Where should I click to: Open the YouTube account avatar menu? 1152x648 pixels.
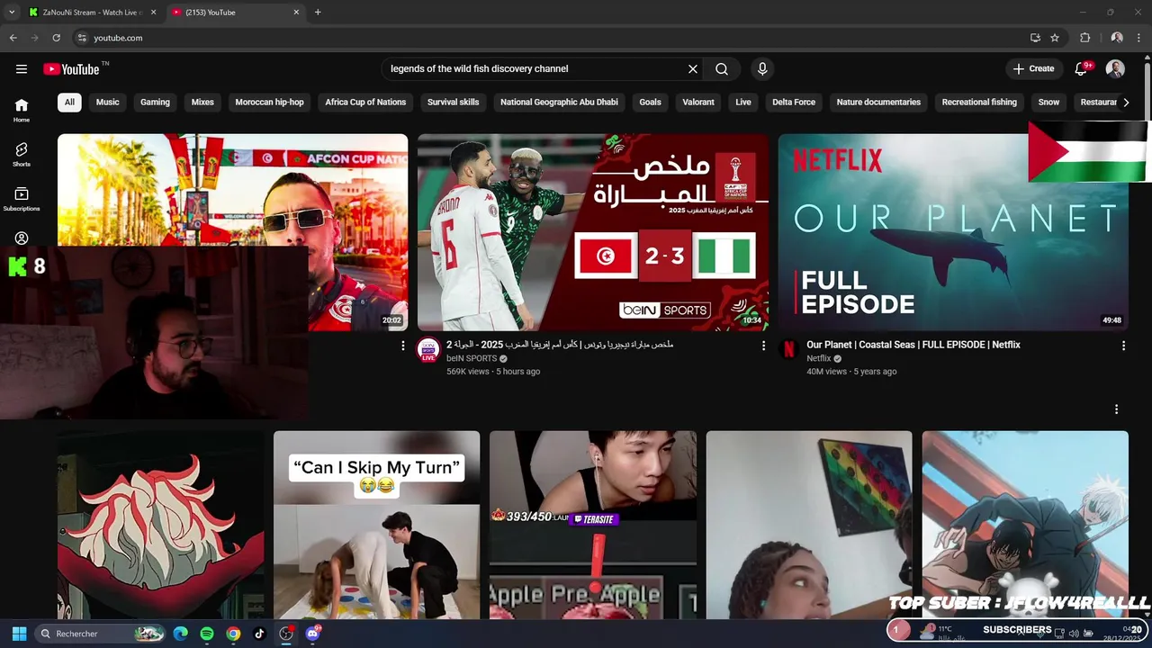click(1115, 68)
